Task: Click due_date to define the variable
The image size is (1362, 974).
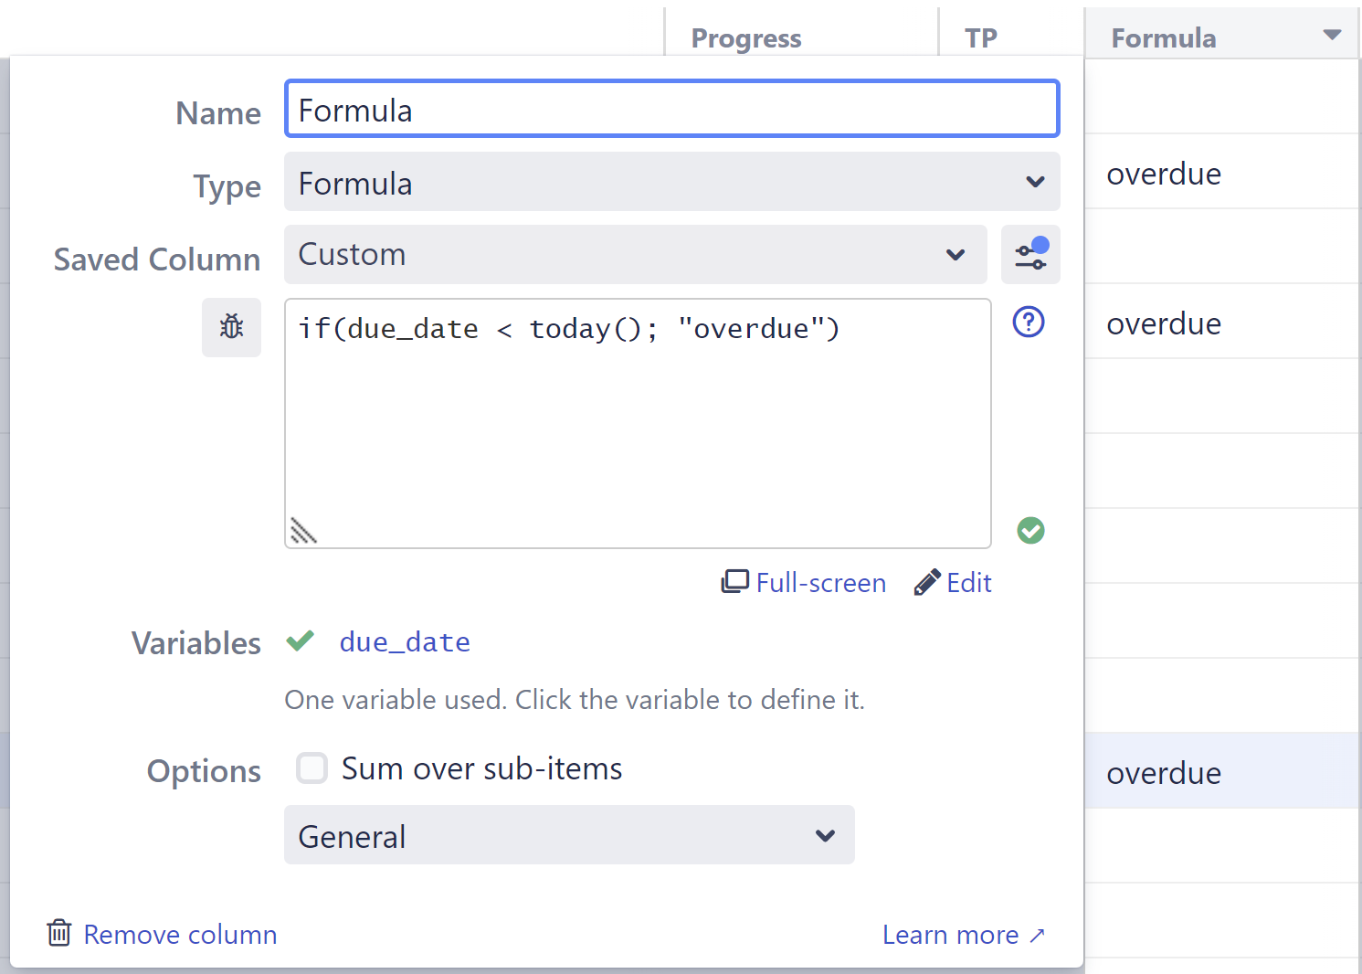Action: pos(405,641)
